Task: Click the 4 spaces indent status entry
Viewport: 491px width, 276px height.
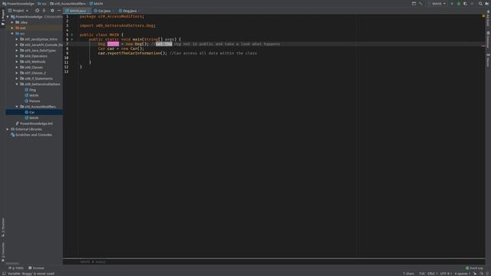Action: (x=462, y=274)
